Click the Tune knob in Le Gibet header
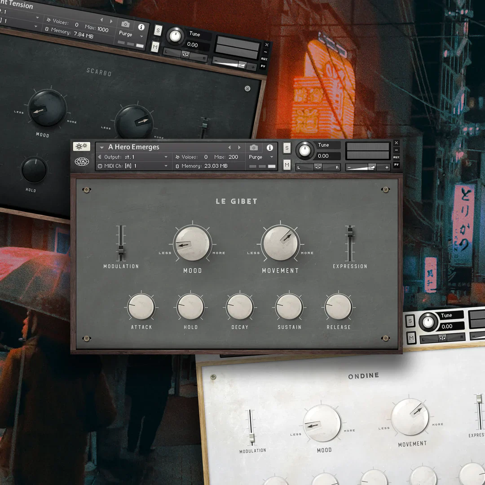Screen dimensions: 485x485 point(304,150)
